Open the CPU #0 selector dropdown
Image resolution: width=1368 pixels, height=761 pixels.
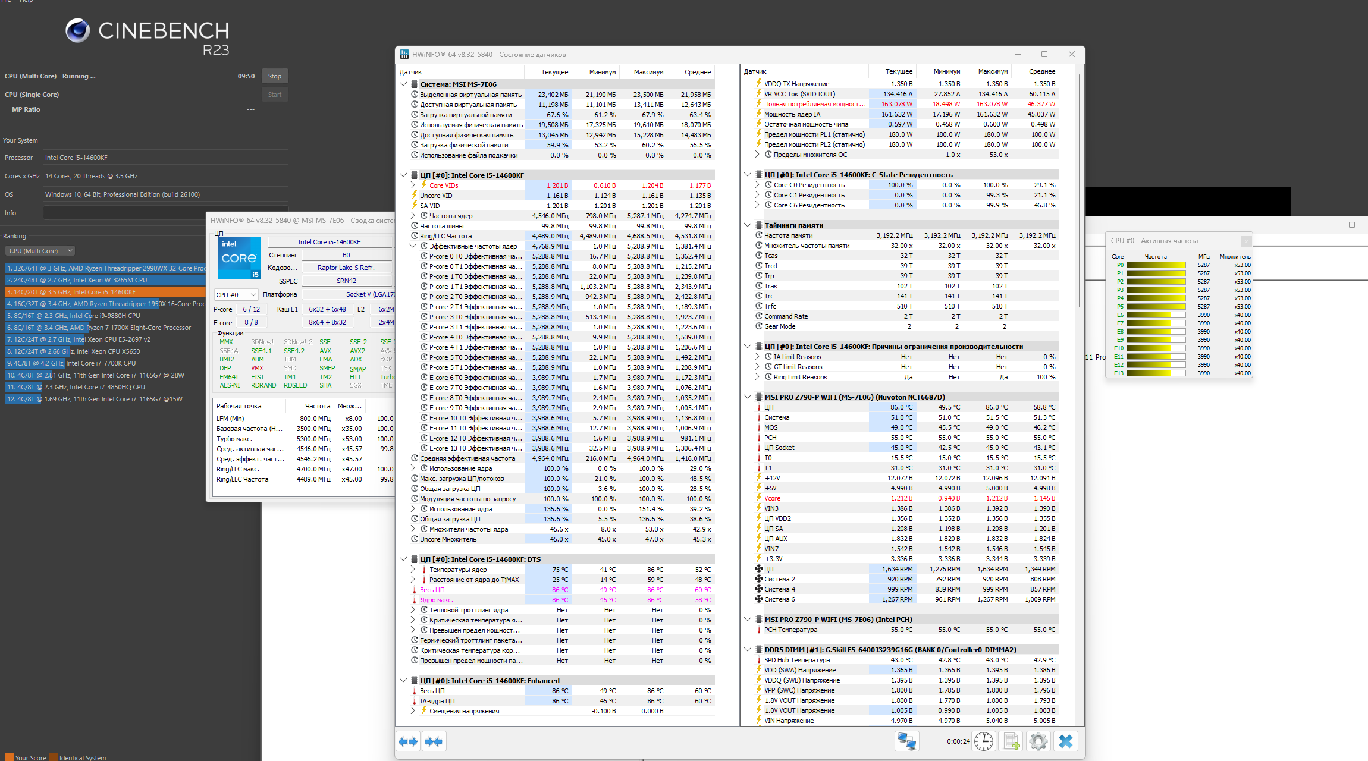[x=236, y=294]
